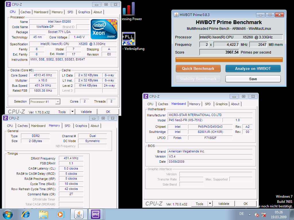Click OK in the CPU window

click(x=108, y=112)
